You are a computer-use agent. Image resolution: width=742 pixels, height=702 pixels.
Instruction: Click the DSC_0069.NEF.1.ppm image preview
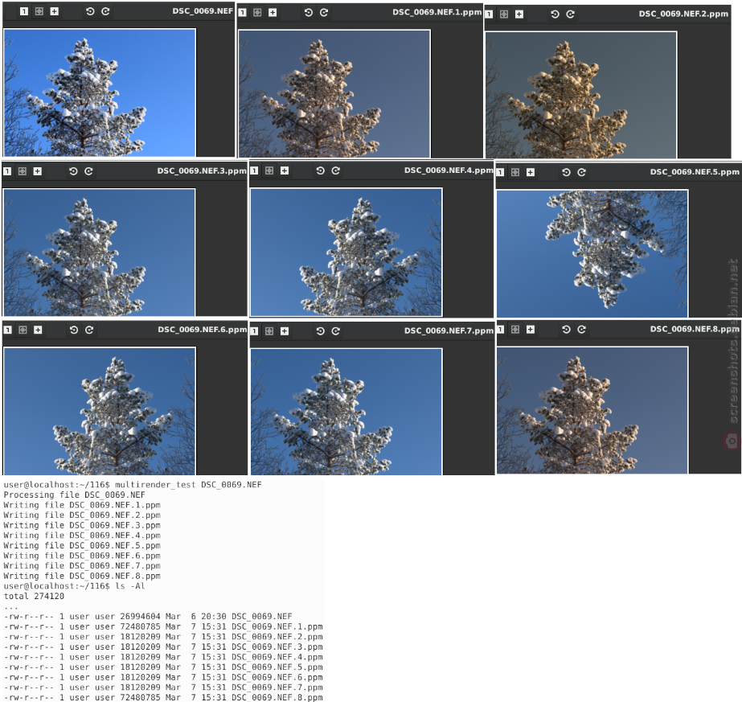click(334, 94)
